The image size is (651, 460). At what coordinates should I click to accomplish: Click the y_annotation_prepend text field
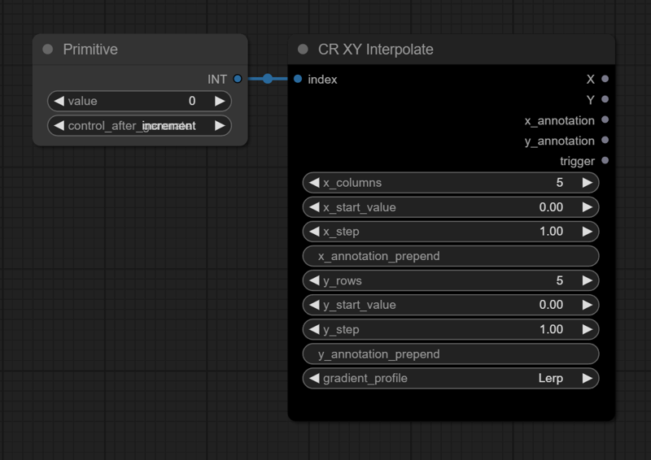451,354
